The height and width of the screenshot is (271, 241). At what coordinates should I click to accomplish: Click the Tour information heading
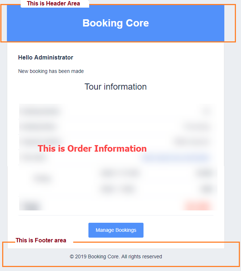[x=116, y=87]
